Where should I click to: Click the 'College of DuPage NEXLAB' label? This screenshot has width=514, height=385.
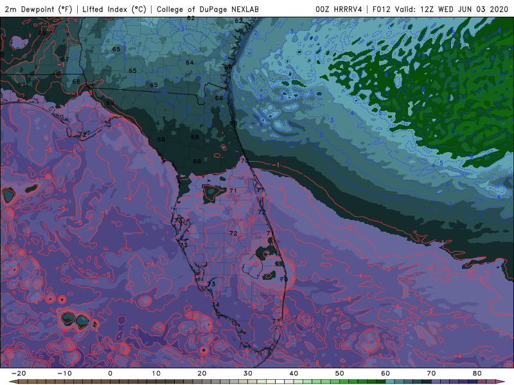[x=208, y=9]
